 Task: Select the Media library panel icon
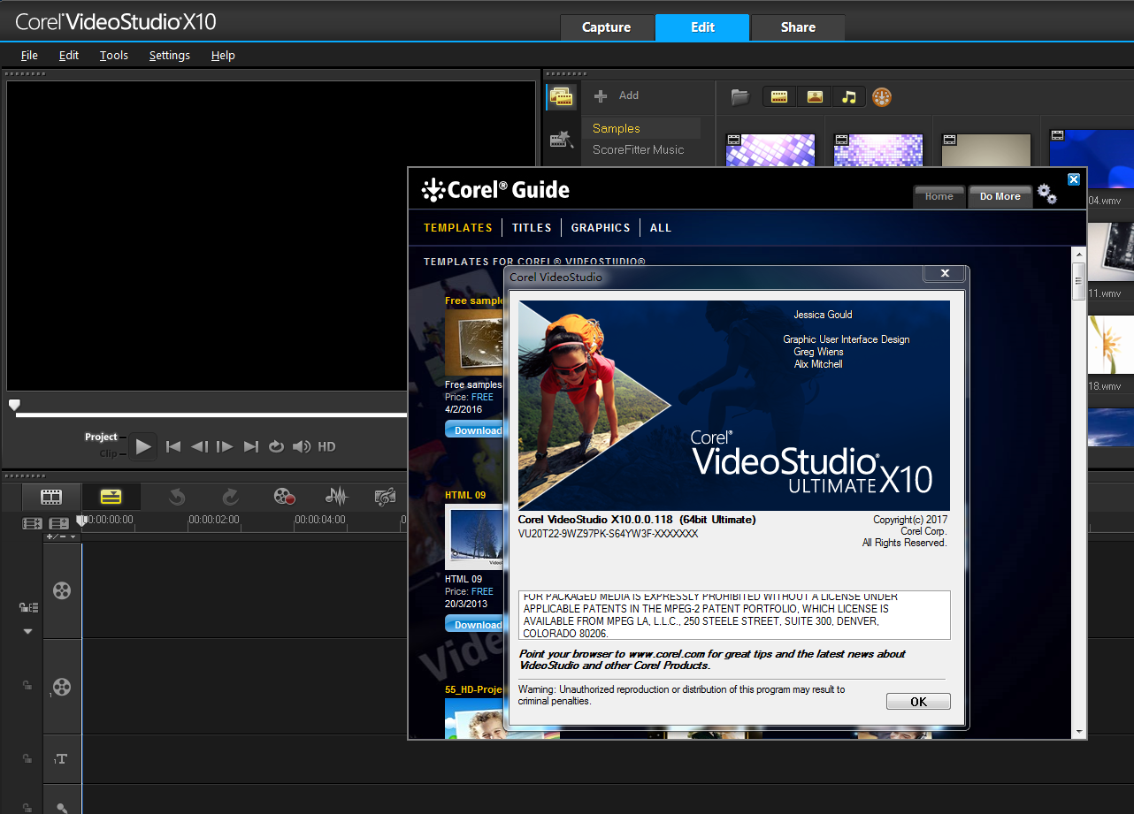562,97
